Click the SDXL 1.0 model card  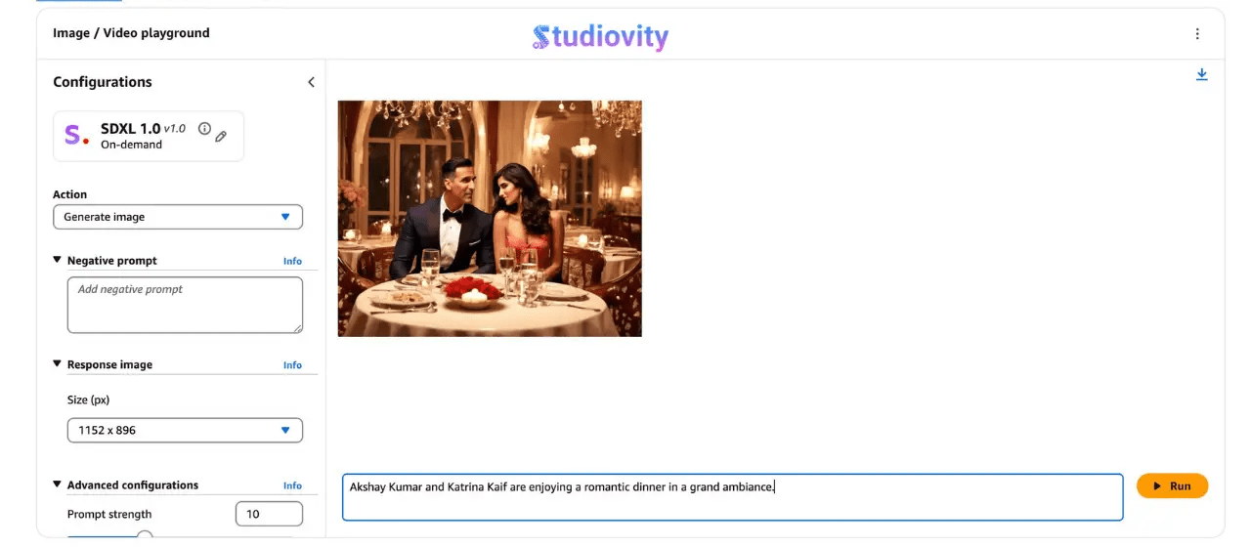tap(149, 136)
